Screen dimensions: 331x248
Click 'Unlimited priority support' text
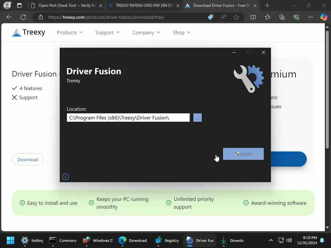[194, 203]
